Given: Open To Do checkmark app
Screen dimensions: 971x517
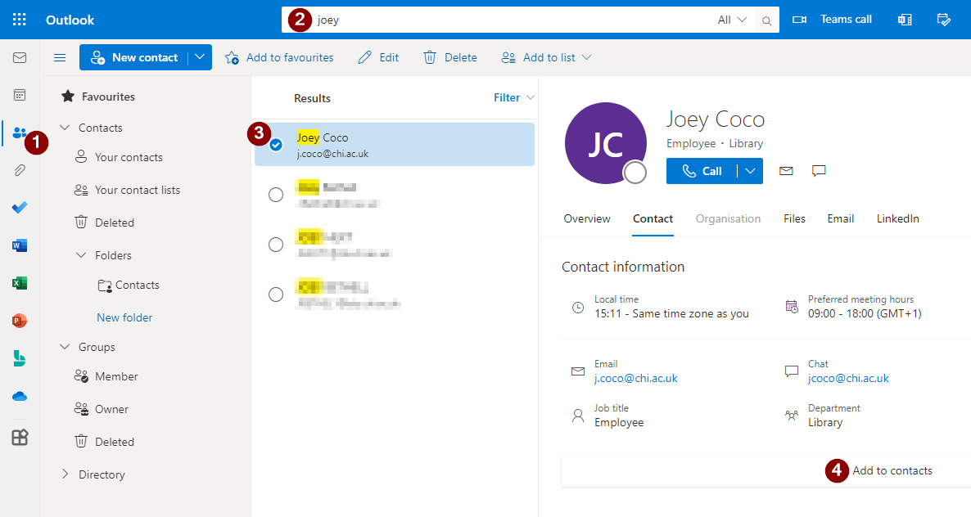Looking at the screenshot, I should tap(19, 208).
